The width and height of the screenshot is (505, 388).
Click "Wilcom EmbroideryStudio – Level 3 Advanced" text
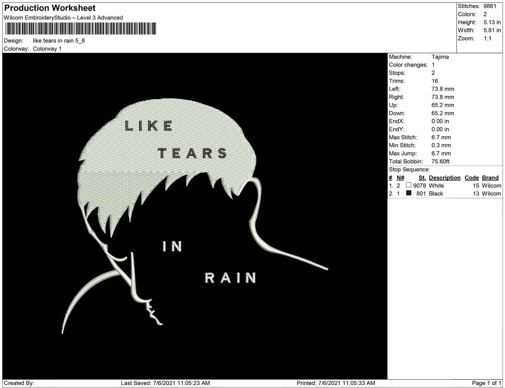[x=63, y=18]
